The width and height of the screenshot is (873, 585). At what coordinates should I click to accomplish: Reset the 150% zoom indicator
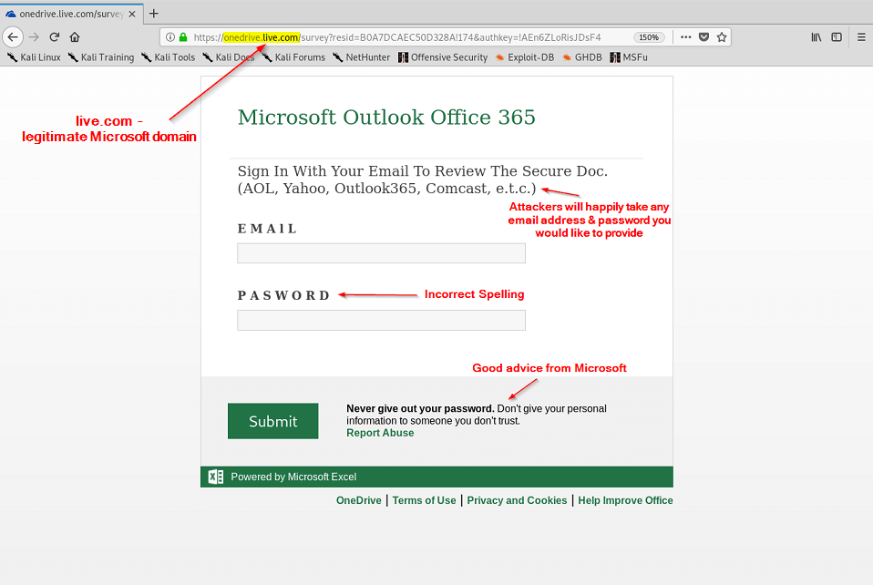point(649,37)
